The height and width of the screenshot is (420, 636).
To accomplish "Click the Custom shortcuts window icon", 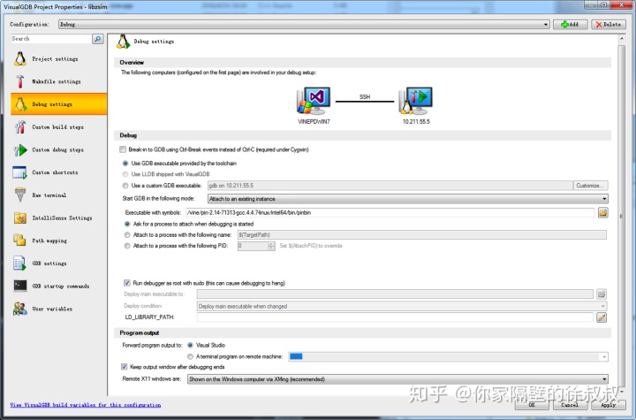I will tap(19, 172).
